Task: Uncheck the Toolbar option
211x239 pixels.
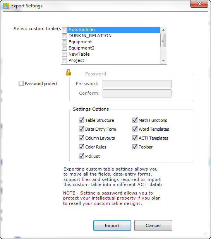Action: click(x=135, y=147)
